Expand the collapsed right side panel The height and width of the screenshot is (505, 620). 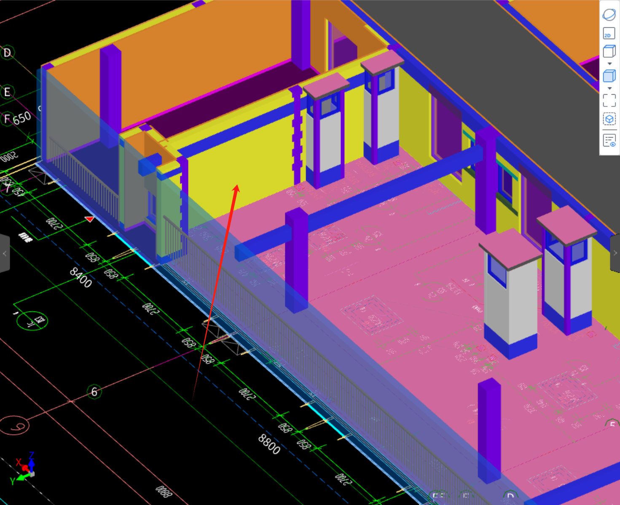615,253
